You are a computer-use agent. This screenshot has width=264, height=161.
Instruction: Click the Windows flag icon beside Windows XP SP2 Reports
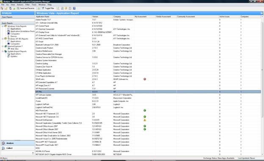(x=6, y=38)
